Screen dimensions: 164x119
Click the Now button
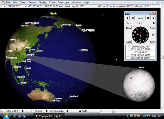128,28
